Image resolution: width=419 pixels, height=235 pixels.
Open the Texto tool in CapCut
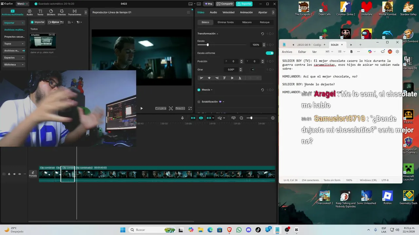tap(40, 12)
